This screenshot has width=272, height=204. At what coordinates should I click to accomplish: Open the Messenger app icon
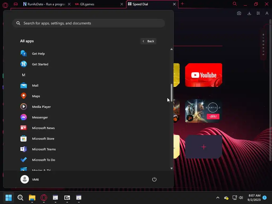tap(24, 117)
